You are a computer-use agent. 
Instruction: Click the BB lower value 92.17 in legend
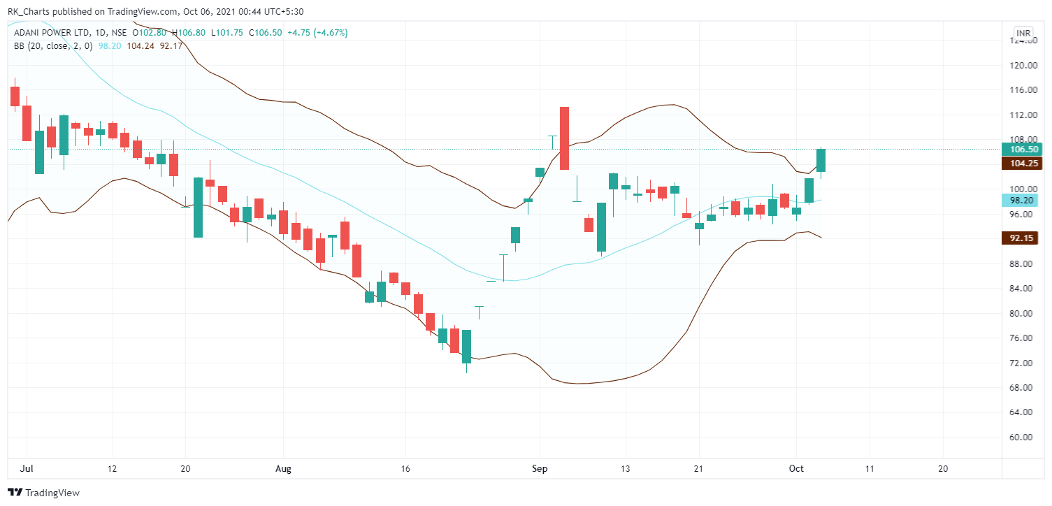tap(171, 46)
